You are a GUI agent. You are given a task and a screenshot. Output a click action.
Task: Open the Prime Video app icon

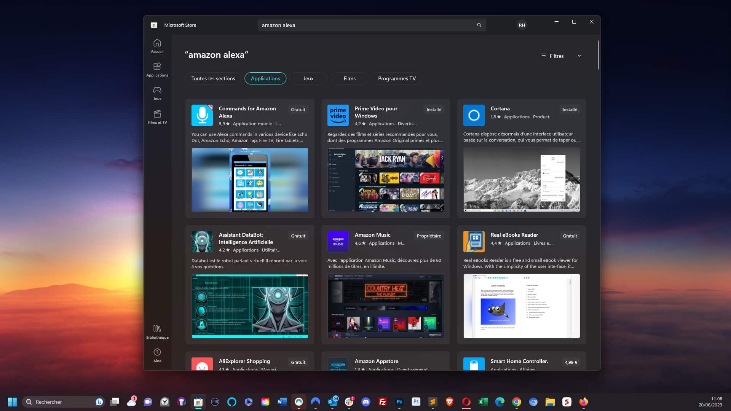(x=338, y=115)
